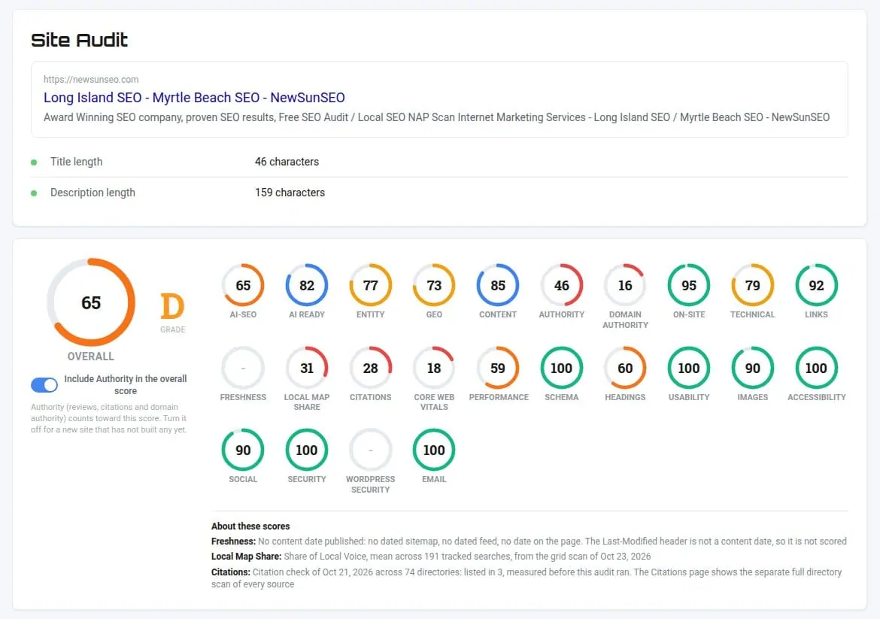The width and height of the screenshot is (880, 619).
Task: Open the AI Ready score circle
Action: tap(306, 285)
